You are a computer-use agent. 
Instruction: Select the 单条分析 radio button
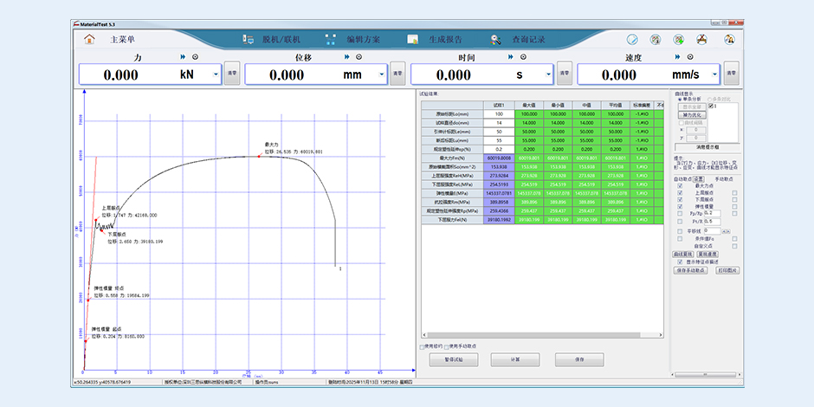tap(680, 100)
